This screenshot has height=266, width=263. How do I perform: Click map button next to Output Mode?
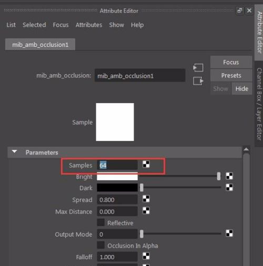tap(229, 233)
